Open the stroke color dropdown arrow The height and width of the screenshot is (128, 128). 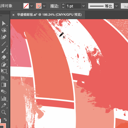coord(44,6)
